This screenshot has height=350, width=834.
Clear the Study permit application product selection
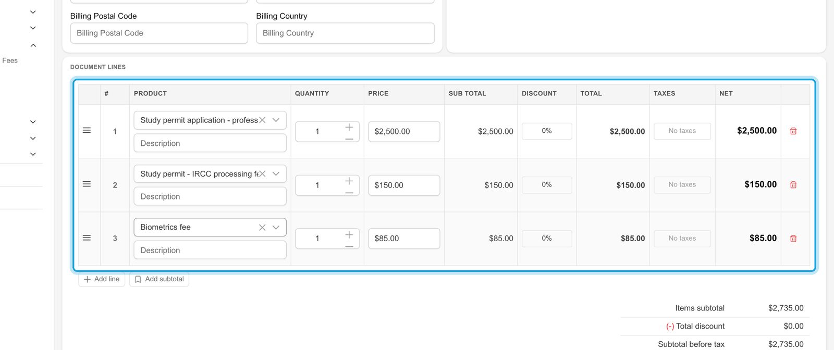click(x=263, y=120)
